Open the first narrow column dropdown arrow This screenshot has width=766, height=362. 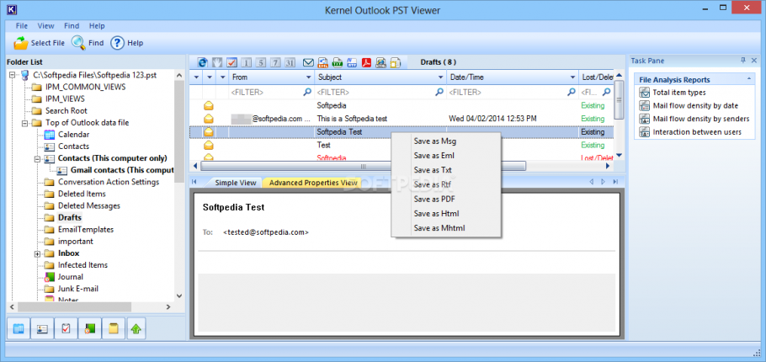click(196, 77)
